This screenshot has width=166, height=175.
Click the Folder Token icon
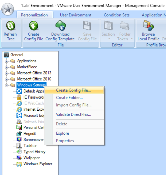(x=125, y=26)
